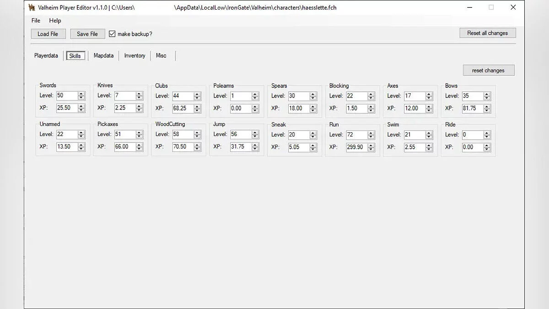Click the Pickaxes XP input field
This screenshot has width=549, height=309.
124,147
